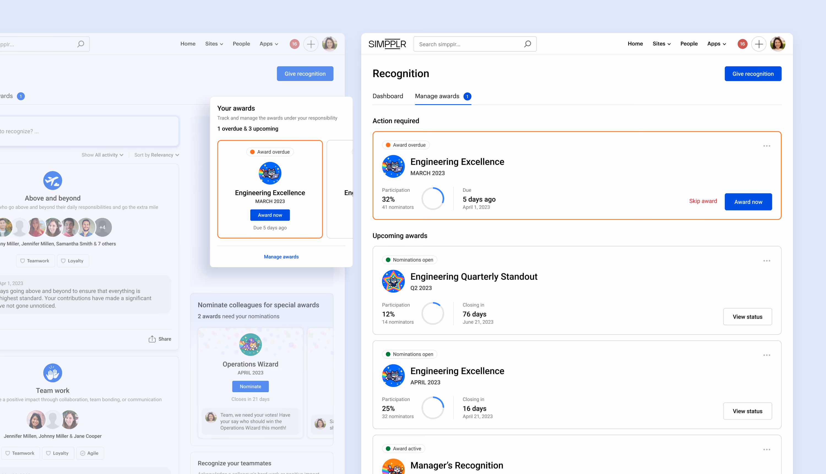Open more options for overdue Engineering Excellence March
Viewport: 826px width, 474px height.
tap(767, 146)
